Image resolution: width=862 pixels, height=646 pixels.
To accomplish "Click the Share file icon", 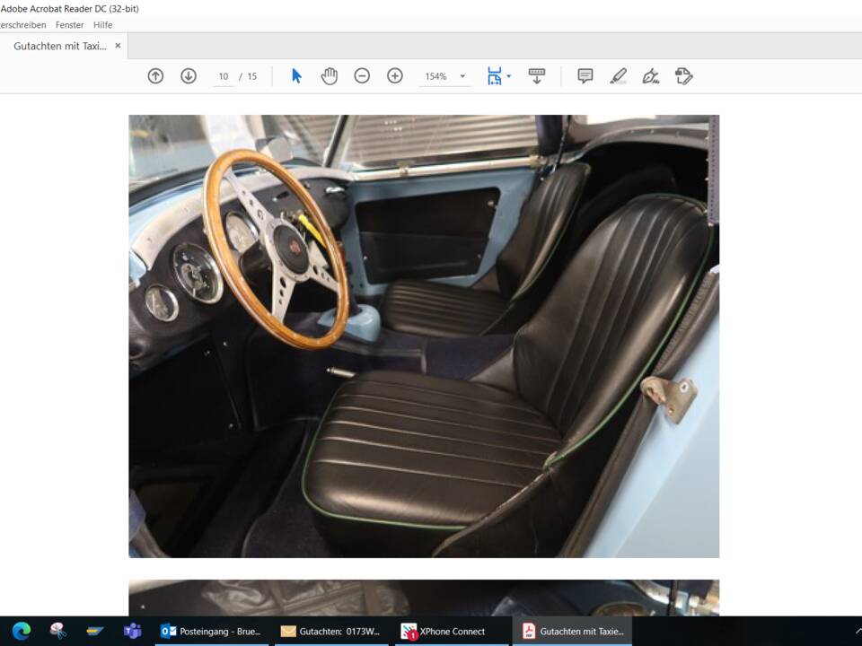I will pyautogui.click(x=682, y=76).
